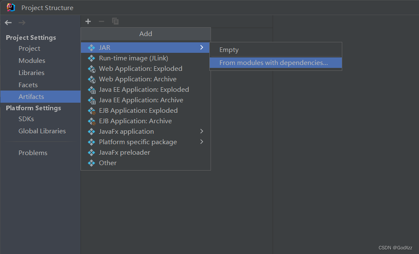Click the minus icon to remove an artifact
Image resolution: width=419 pixels, height=254 pixels.
pyautogui.click(x=101, y=21)
